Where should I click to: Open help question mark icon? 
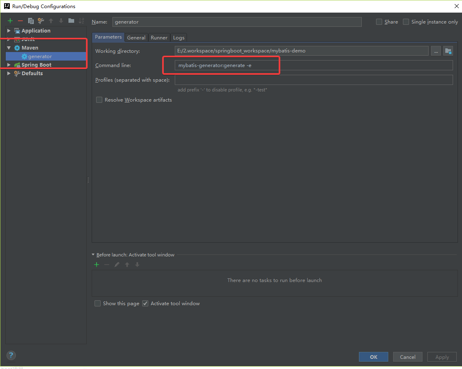(11, 356)
